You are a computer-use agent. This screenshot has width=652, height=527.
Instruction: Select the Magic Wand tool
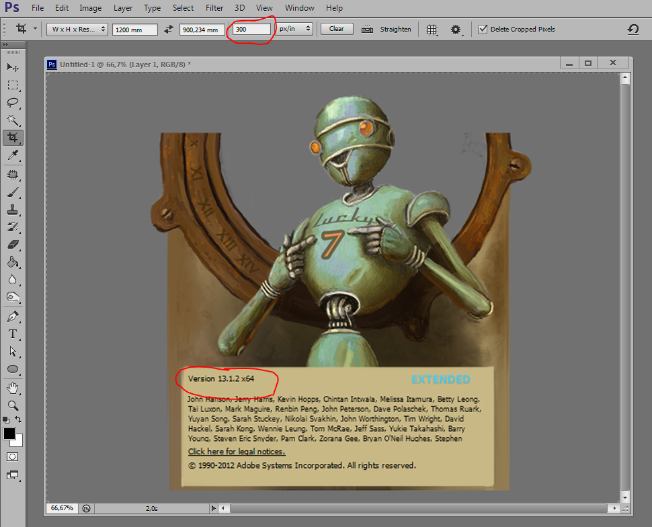point(13,120)
